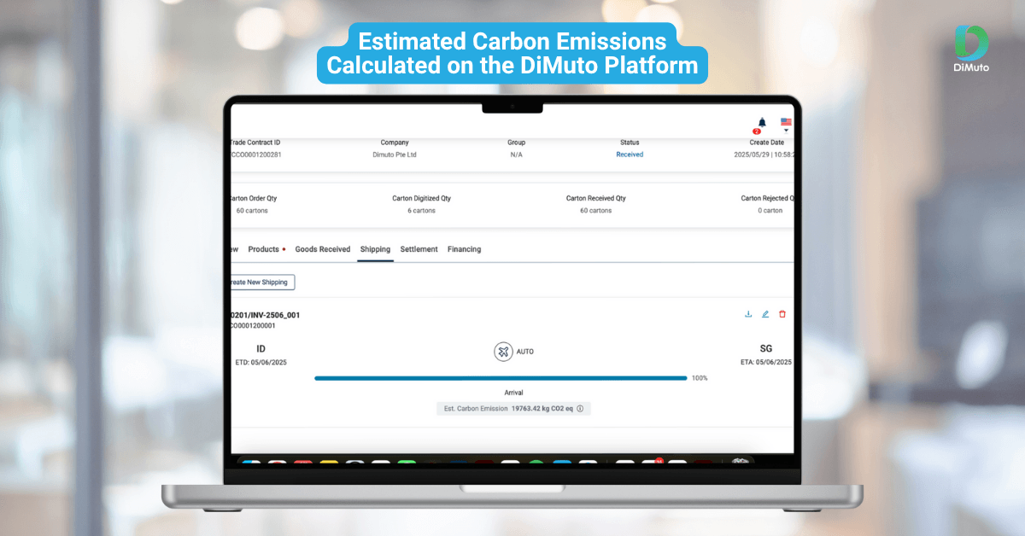
Task: Click the AUTO label next to the plane
Action: [x=525, y=352]
